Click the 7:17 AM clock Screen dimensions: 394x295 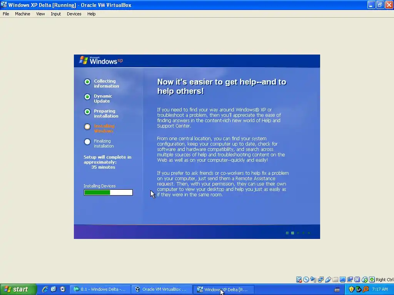[x=380, y=289]
